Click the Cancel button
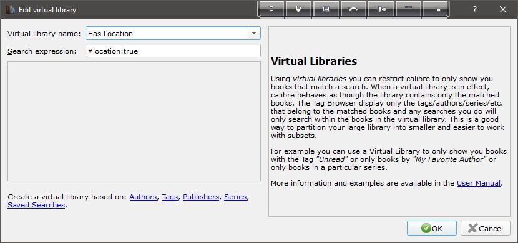Screen dimensions: 518x243 486,228
